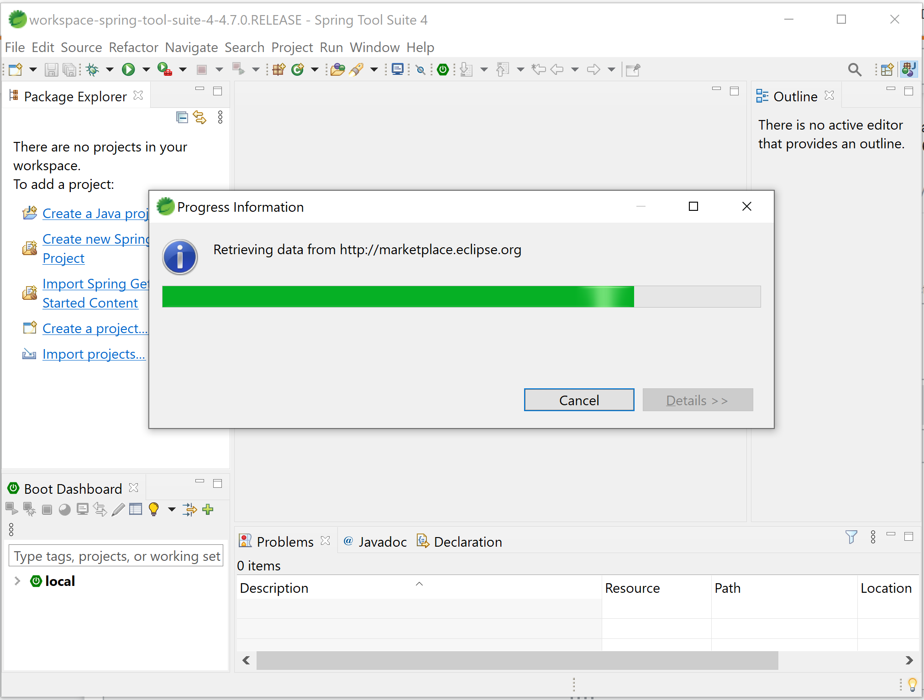
Task: Click the green marketplace progress bar
Action: coord(461,297)
